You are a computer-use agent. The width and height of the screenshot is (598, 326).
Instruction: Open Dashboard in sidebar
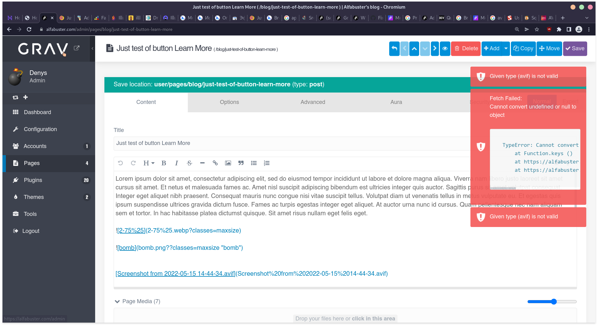[x=49, y=112]
